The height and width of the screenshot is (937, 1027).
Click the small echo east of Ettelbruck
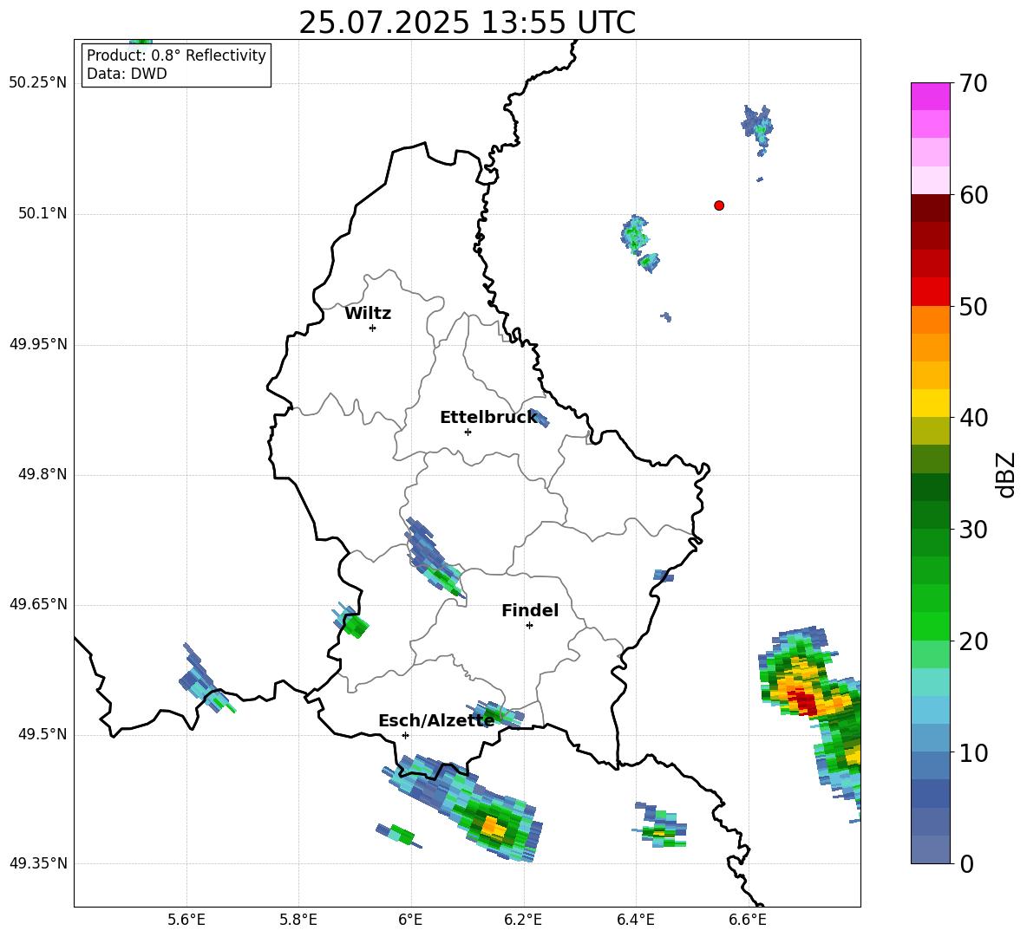point(539,418)
